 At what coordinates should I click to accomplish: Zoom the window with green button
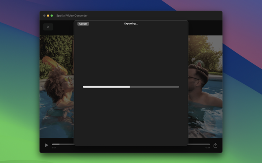52,15
